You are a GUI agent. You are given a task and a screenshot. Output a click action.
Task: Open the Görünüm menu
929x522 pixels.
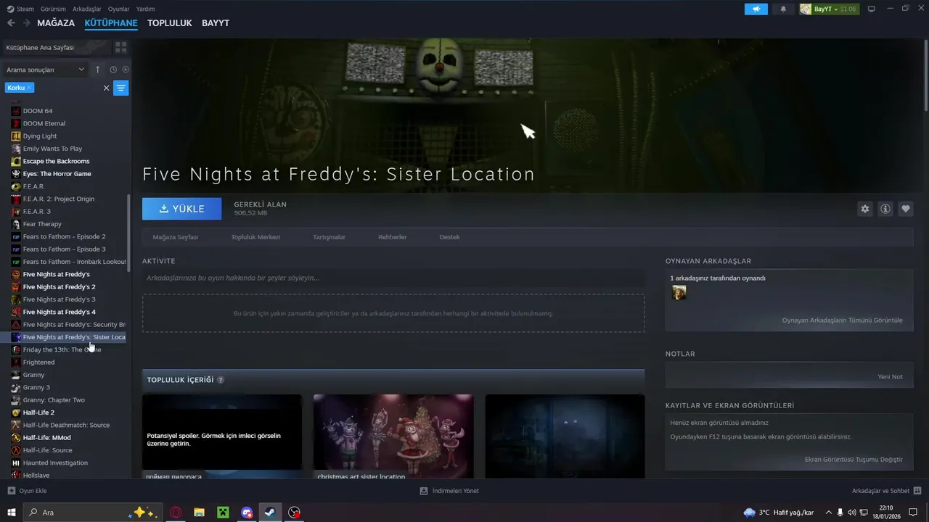(x=54, y=9)
